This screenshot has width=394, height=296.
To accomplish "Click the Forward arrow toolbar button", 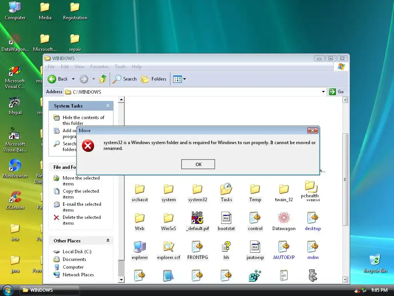I will (84, 79).
